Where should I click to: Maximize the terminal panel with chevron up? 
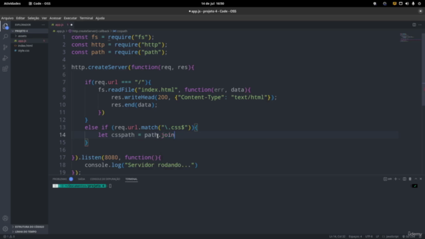[x=416, y=179]
